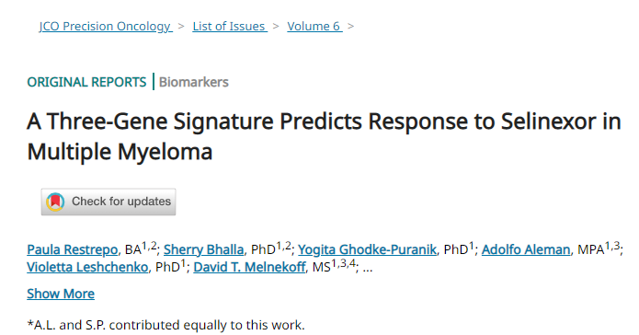Select the Biomarkers category label
639x335 pixels.
tap(194, 82)
